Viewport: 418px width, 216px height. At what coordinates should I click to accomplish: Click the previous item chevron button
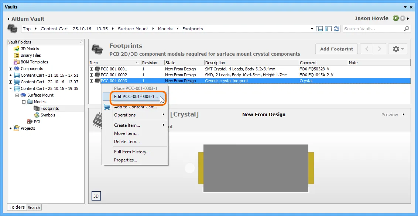tap(367, 49)
